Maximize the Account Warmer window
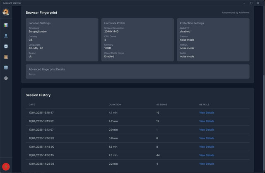Image resolution: width=265 pixels, height=173 pixels. click(251, 3)
